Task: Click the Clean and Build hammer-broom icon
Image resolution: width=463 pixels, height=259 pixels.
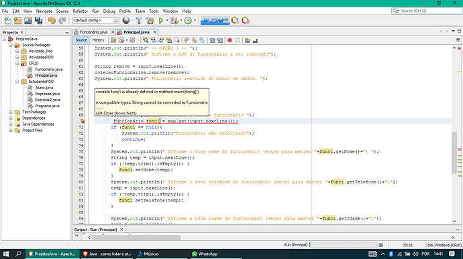Action: (150, 20)
